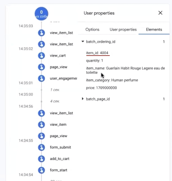
Task: Click page_view icon directly above form_submit
Action: coord(41,136)
